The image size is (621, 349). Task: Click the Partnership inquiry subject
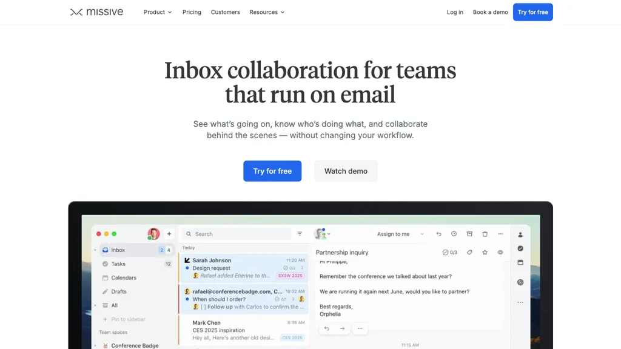point(342,253)
